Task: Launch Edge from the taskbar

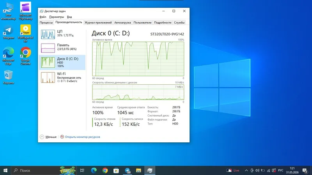Action: [94, 170]
